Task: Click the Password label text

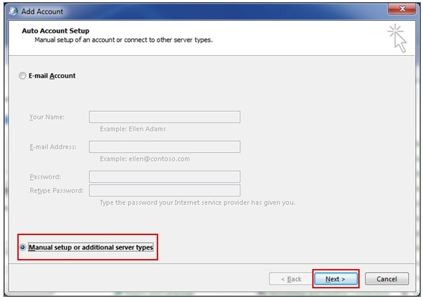Action: click(45, 176)
